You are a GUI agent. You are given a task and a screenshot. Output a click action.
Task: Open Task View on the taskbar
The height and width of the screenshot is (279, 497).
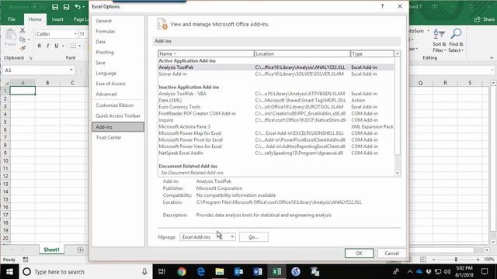(x=162, y=272)
